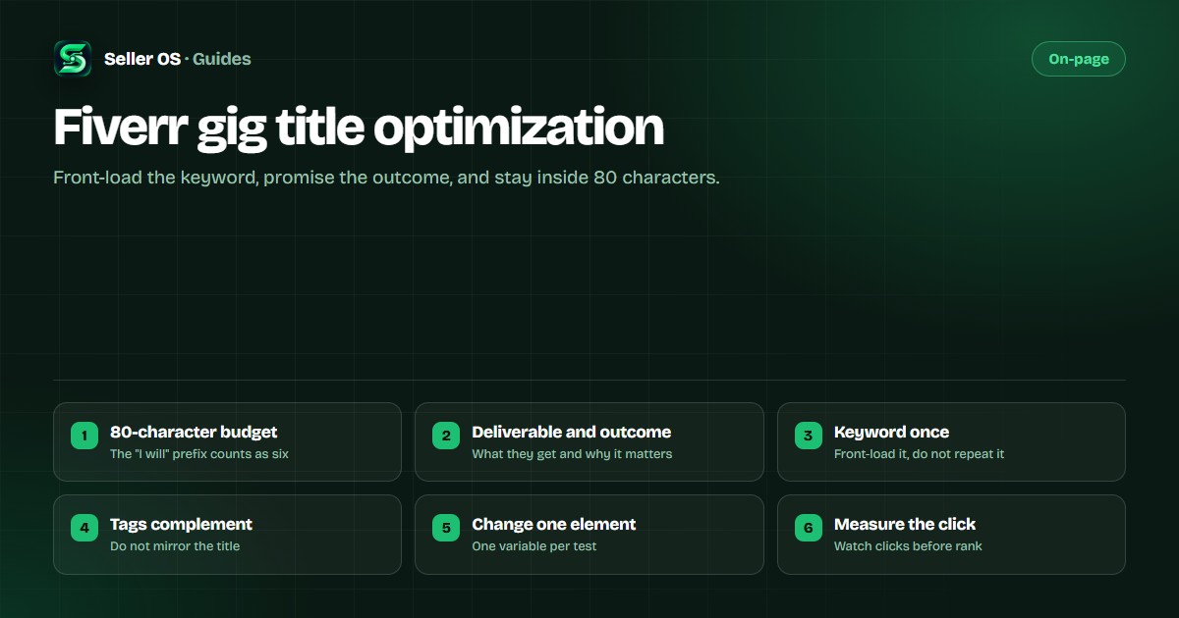This screenshot has width=1179, height=618.
Task: Select the number 3 step badge
Action: click(x=809, y=436)
